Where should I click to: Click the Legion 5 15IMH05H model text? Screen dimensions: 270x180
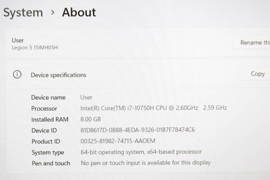(35, 48)
